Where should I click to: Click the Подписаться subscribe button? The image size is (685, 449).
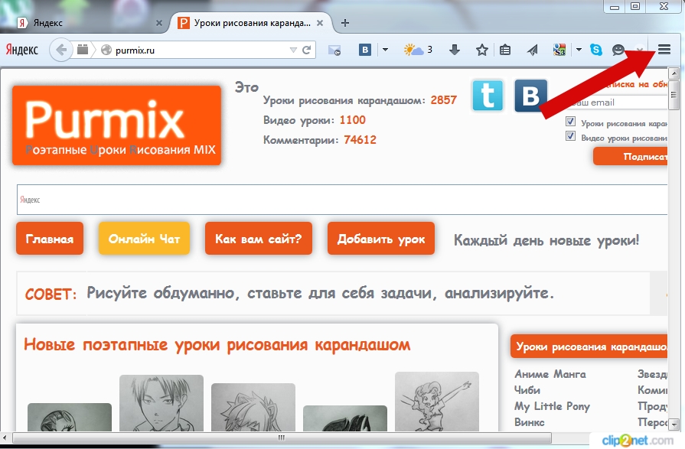pyautogui.click(x=631, y=156)
